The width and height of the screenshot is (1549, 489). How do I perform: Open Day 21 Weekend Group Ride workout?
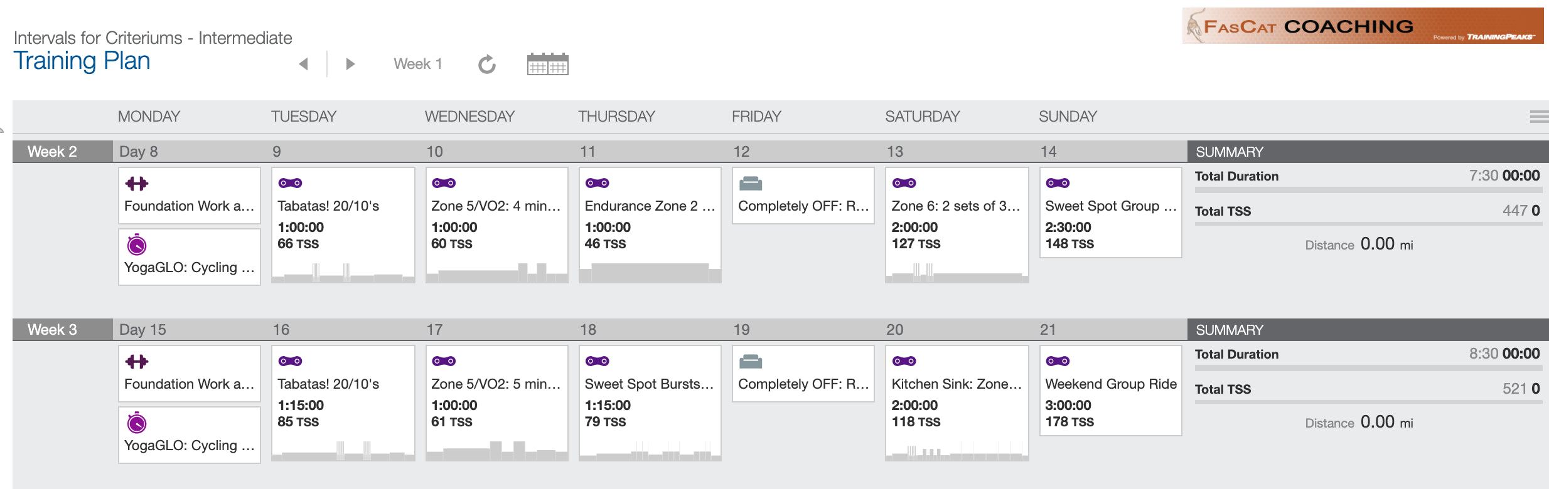[x=1111, y=391]
